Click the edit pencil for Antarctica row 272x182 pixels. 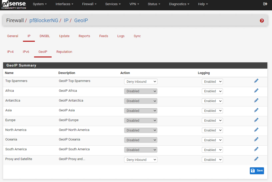click(256, 101)
